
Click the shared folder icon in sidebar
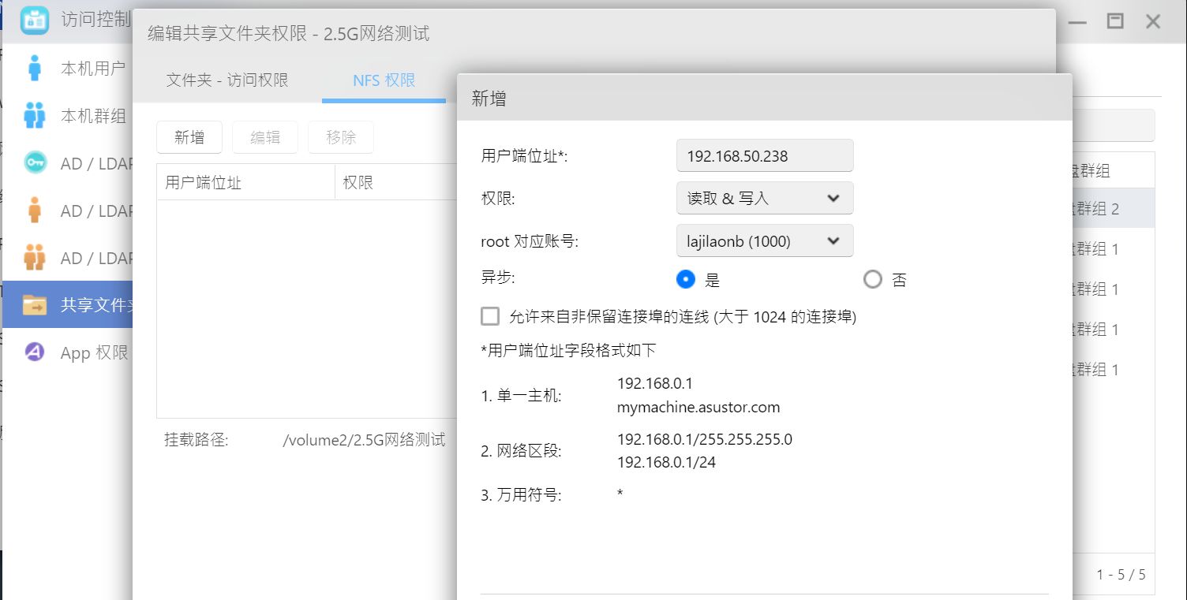[35, 304]
